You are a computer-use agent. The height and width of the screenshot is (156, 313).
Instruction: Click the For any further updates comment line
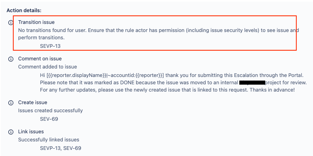167,90
